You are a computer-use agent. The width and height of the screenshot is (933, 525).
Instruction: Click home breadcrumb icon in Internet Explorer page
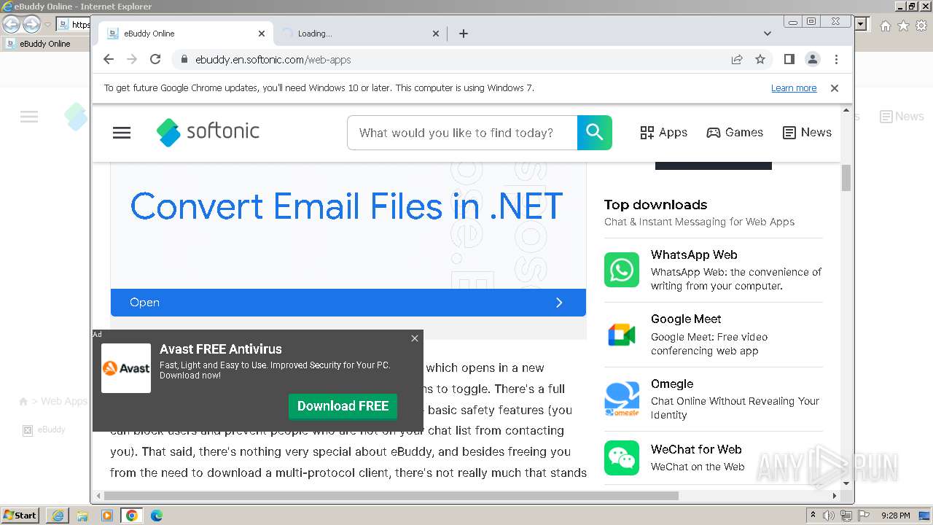point(23,402)
